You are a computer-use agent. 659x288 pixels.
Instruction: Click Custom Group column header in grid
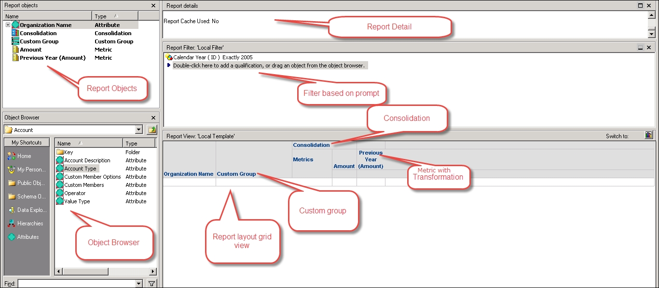pos(236,174)
